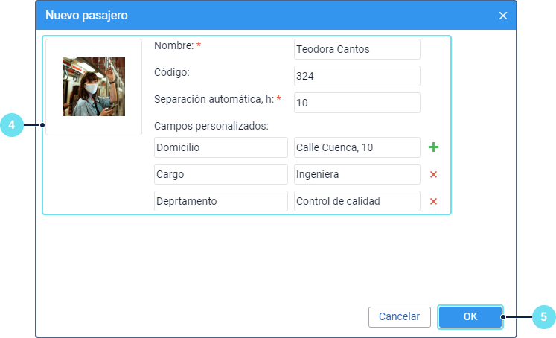The image size is (556, 338).
Task: Add a new custom field with the green plus
Action: [433, 147]
